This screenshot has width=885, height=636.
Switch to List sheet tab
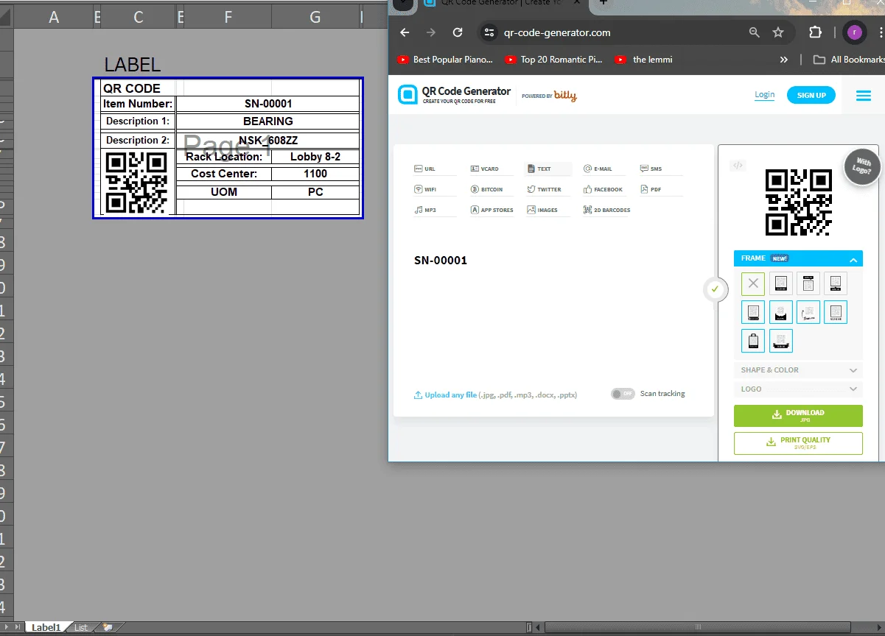(81, 627)
